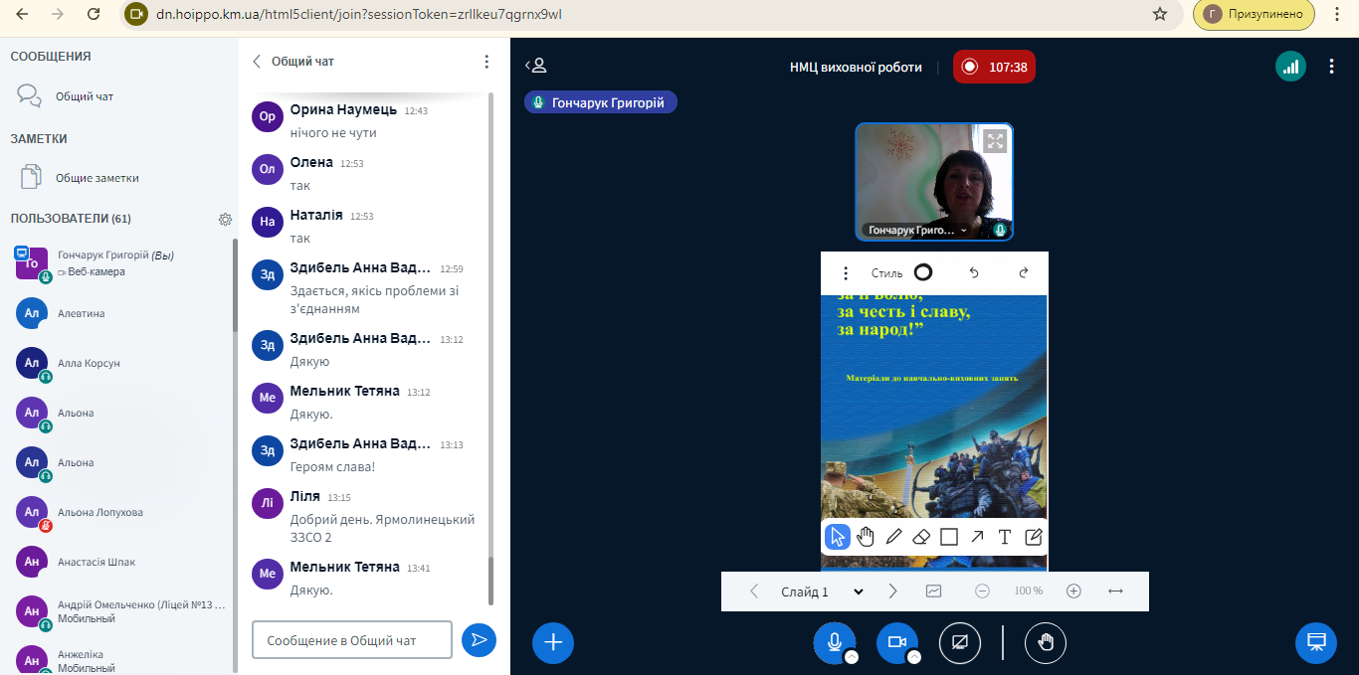Toggle screen sharing button
This screenshot has width=1359, height=675.
point(960,642)
